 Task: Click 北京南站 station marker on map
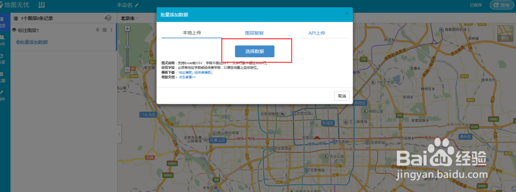click(307, 170)
